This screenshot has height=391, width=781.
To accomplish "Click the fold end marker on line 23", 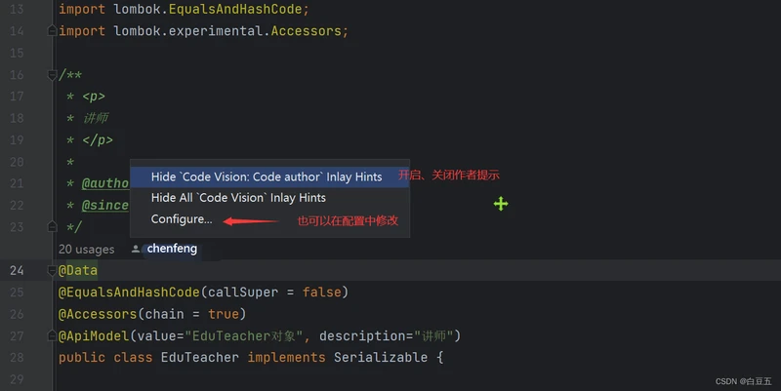I will [x=52, y=227].
